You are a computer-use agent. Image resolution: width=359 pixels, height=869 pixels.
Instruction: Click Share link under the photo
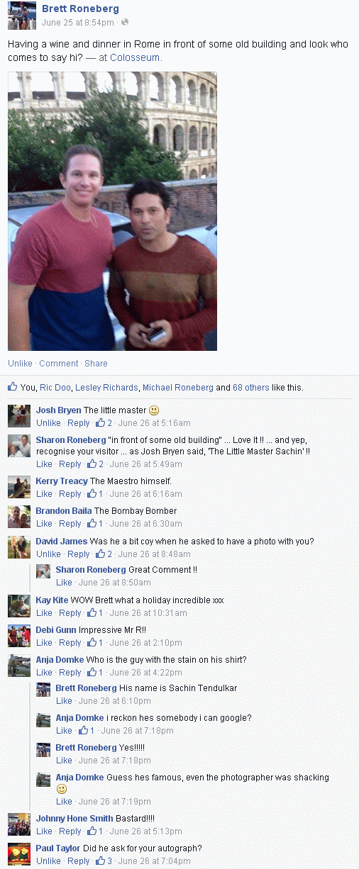coord(96,363)
